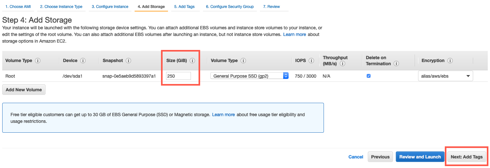Screen dimensions: 490x168
Task: Expand the alias/aws/ebs encryption dropdown
Action: point(445,76)
